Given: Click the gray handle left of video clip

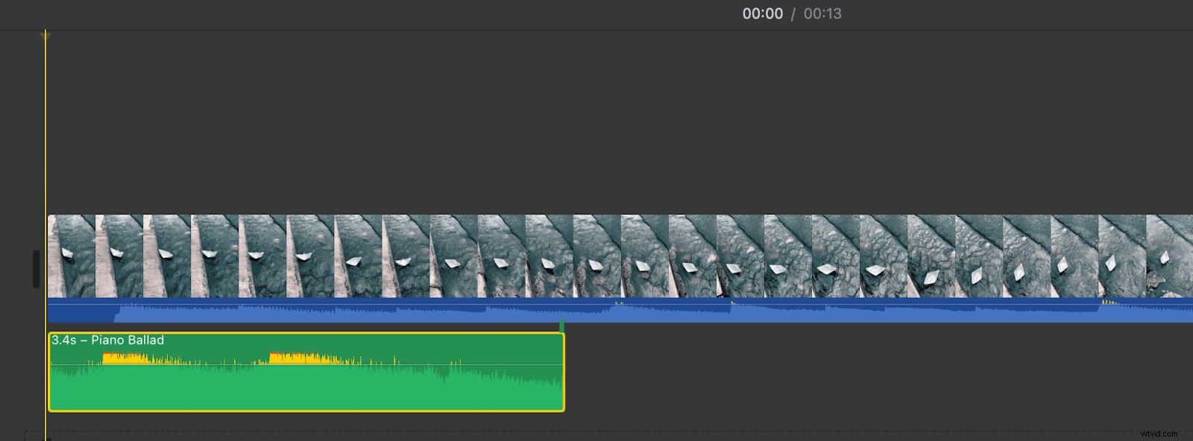Looking at the screenshot, I should pos(36,269).
